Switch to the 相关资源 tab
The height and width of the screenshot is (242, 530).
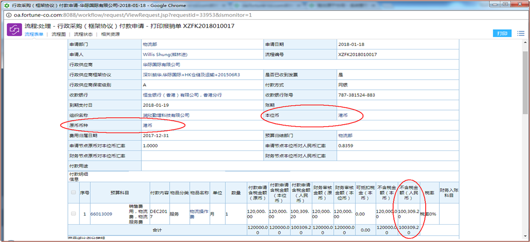110,34
